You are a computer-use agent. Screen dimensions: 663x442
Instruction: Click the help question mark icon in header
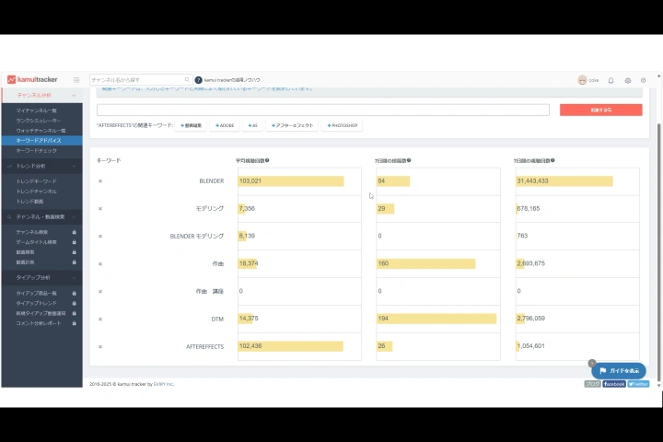pos(643,80)
